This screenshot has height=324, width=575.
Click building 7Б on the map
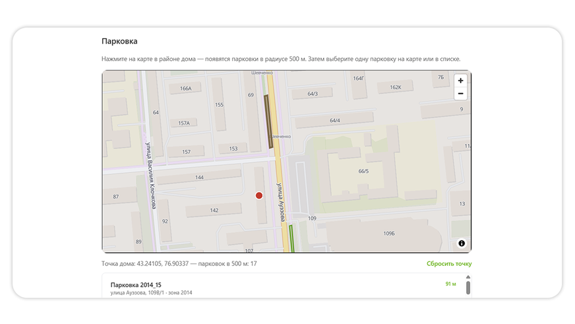[x=440, y=78]
